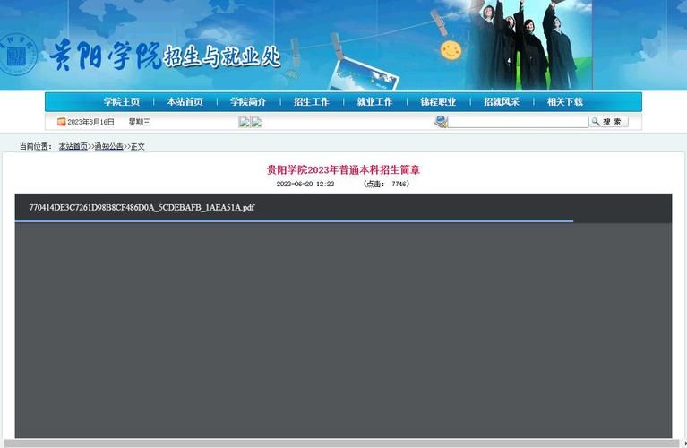Click the globe search icon beside the search field
Viewport: 687px width, 448px height.
pos(441,122)
